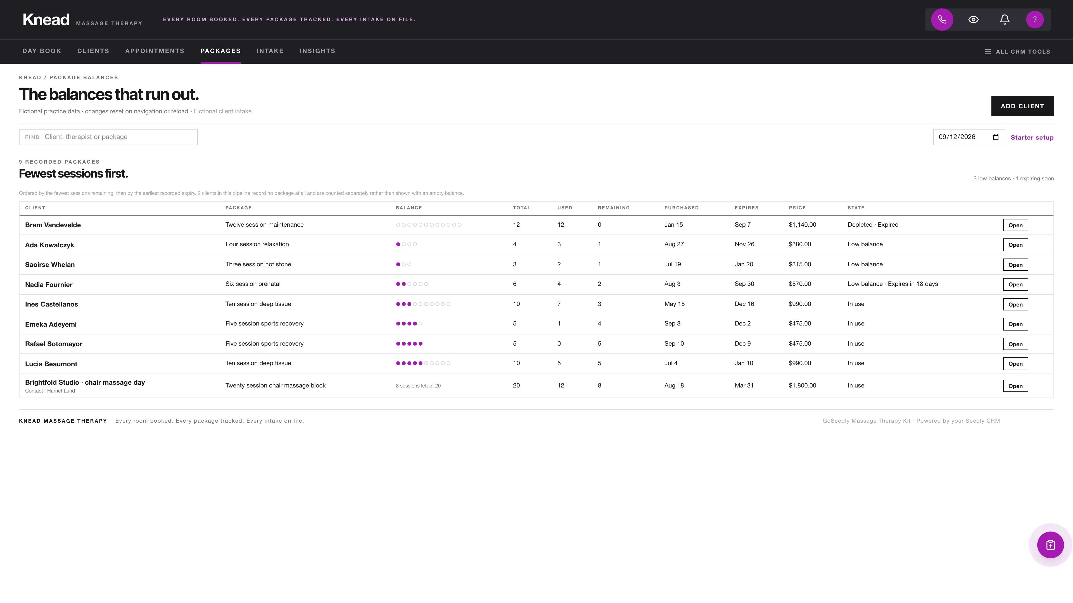Click the Add Client button

coord(1022,106)
